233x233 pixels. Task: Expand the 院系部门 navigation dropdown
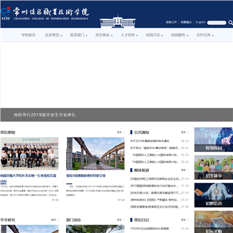point(78,35)
